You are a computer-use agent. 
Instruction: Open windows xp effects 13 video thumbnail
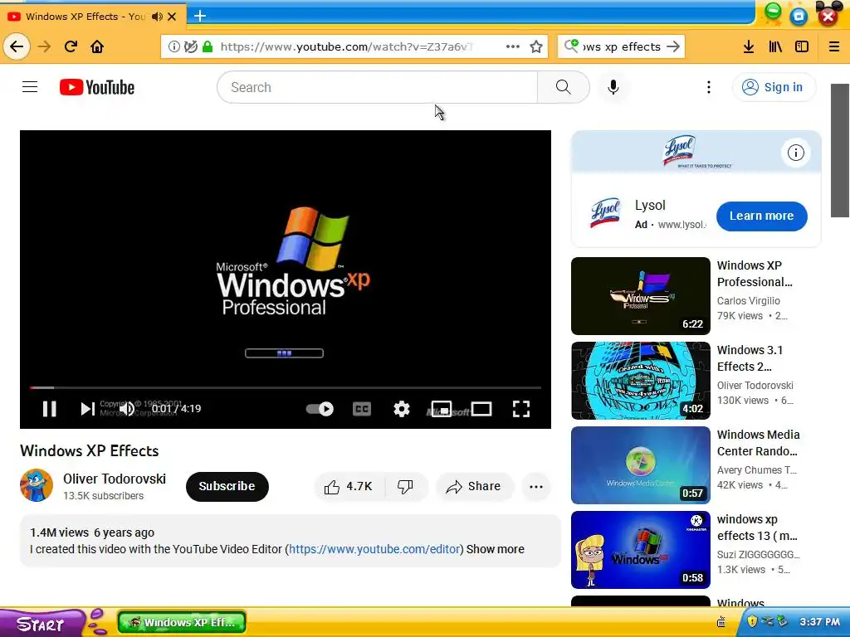click(641, 549)
